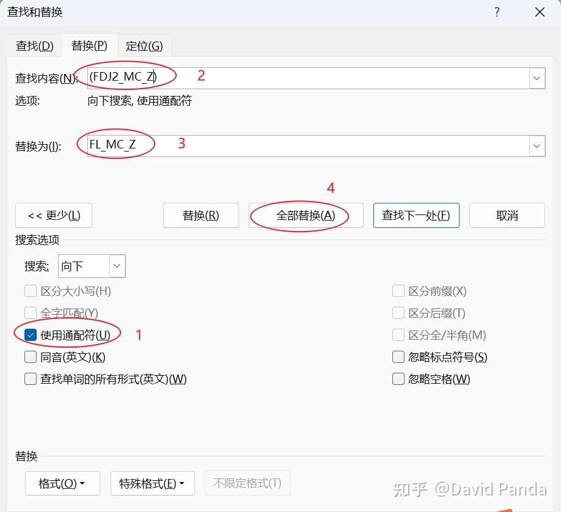Disable the 使用通配符 checkbox
Viewport: 561px width, 512px height.
coord(31,335)
